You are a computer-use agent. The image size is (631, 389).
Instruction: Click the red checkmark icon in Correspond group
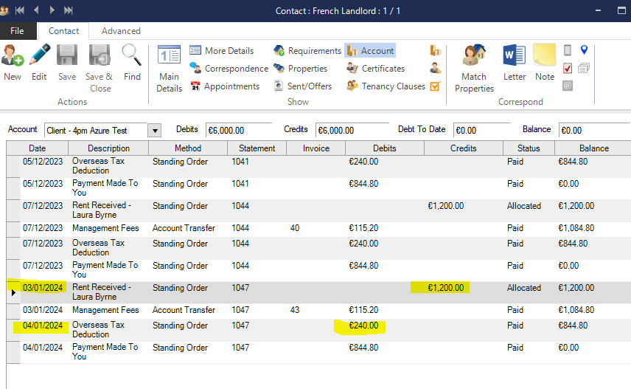[568, 68]
